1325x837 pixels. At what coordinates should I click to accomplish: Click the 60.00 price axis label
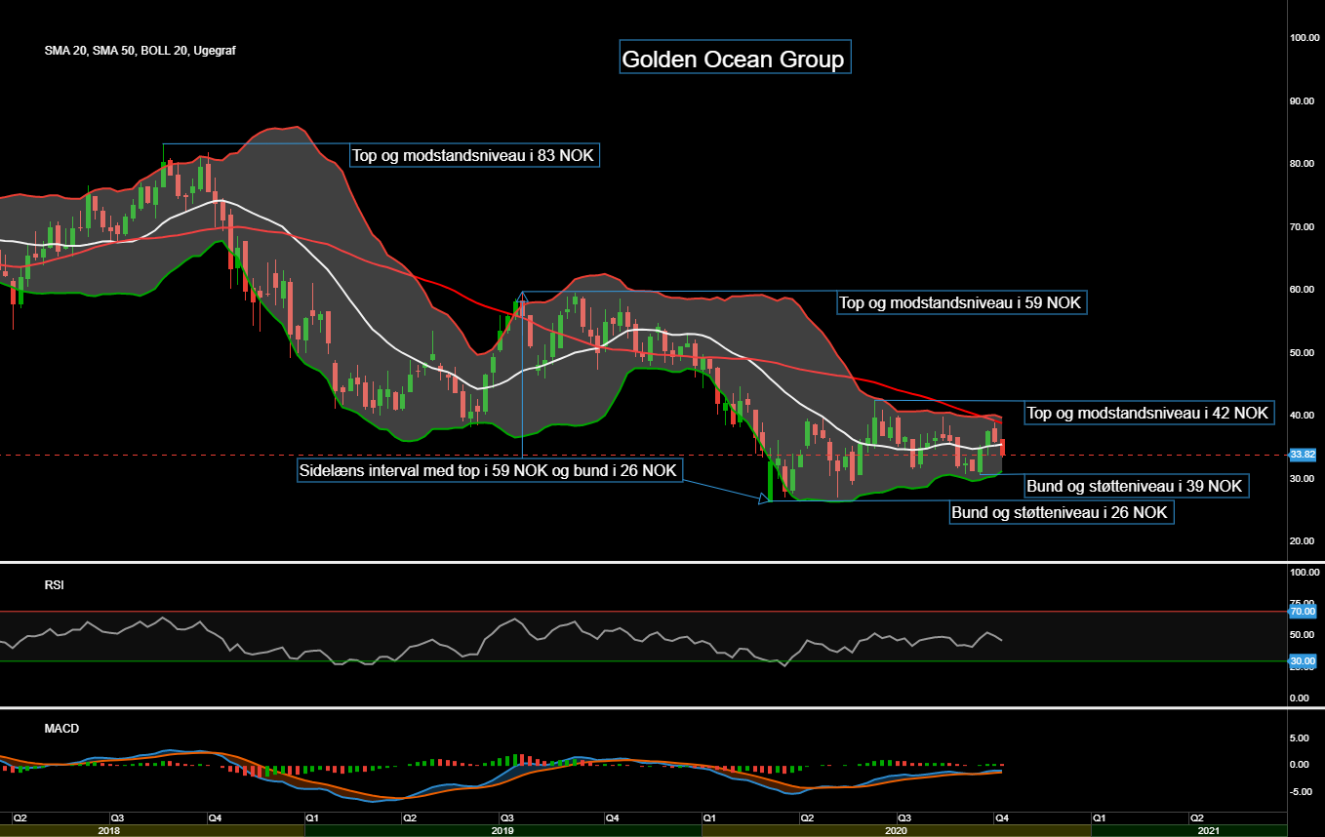click(1303, 290)
